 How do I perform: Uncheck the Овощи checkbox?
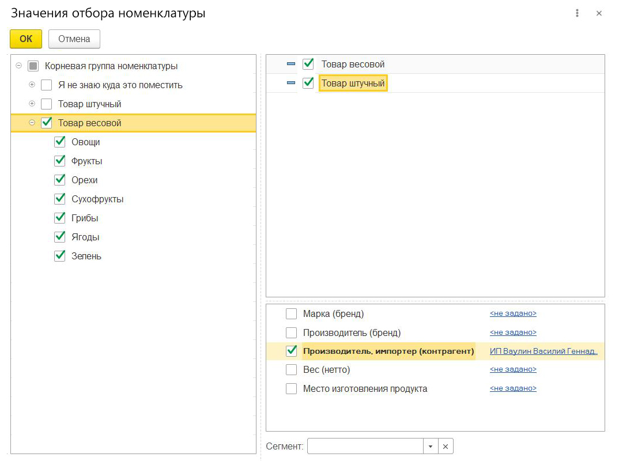coord(59,142)
